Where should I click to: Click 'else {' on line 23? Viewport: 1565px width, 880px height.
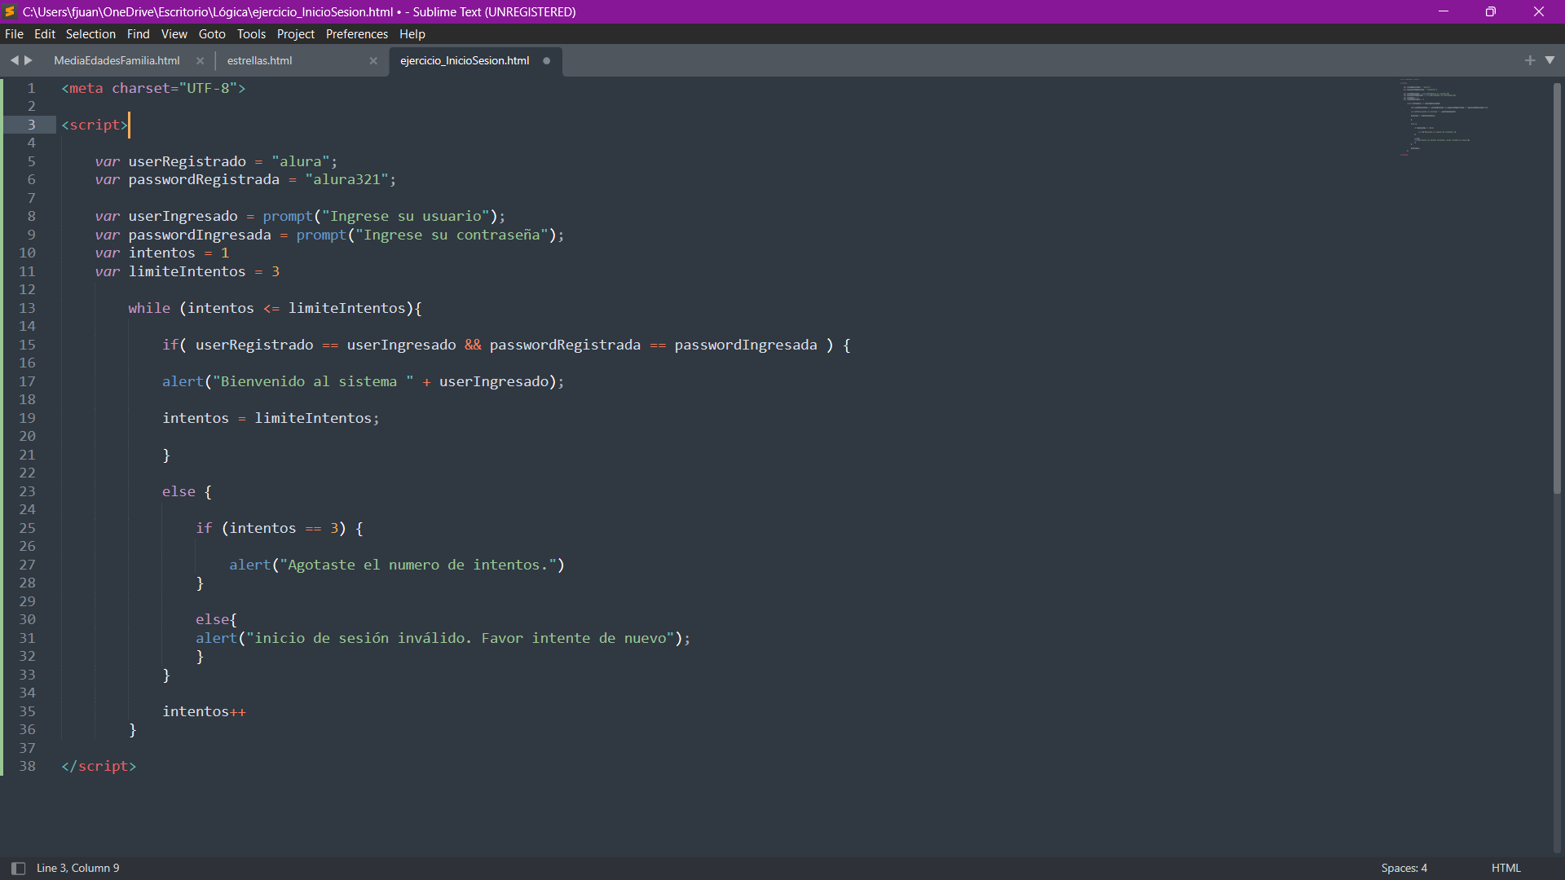tap(187, 491)
